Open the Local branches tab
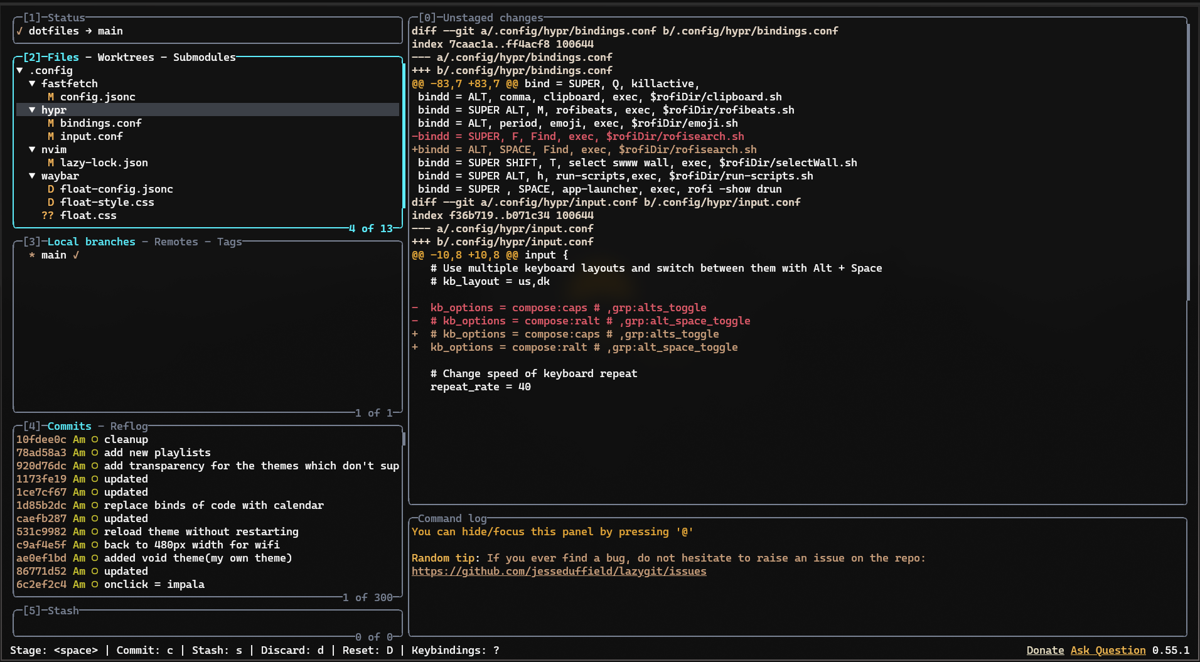The image size is (1200, 662). 92,242
